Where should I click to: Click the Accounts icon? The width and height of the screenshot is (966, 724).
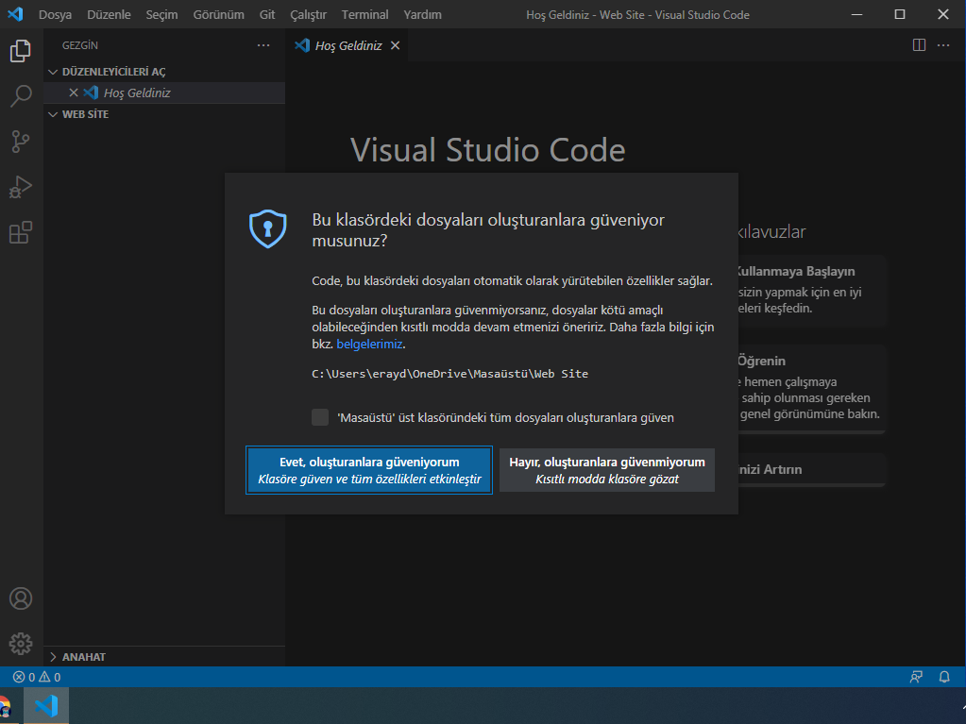tap(21, 598)
